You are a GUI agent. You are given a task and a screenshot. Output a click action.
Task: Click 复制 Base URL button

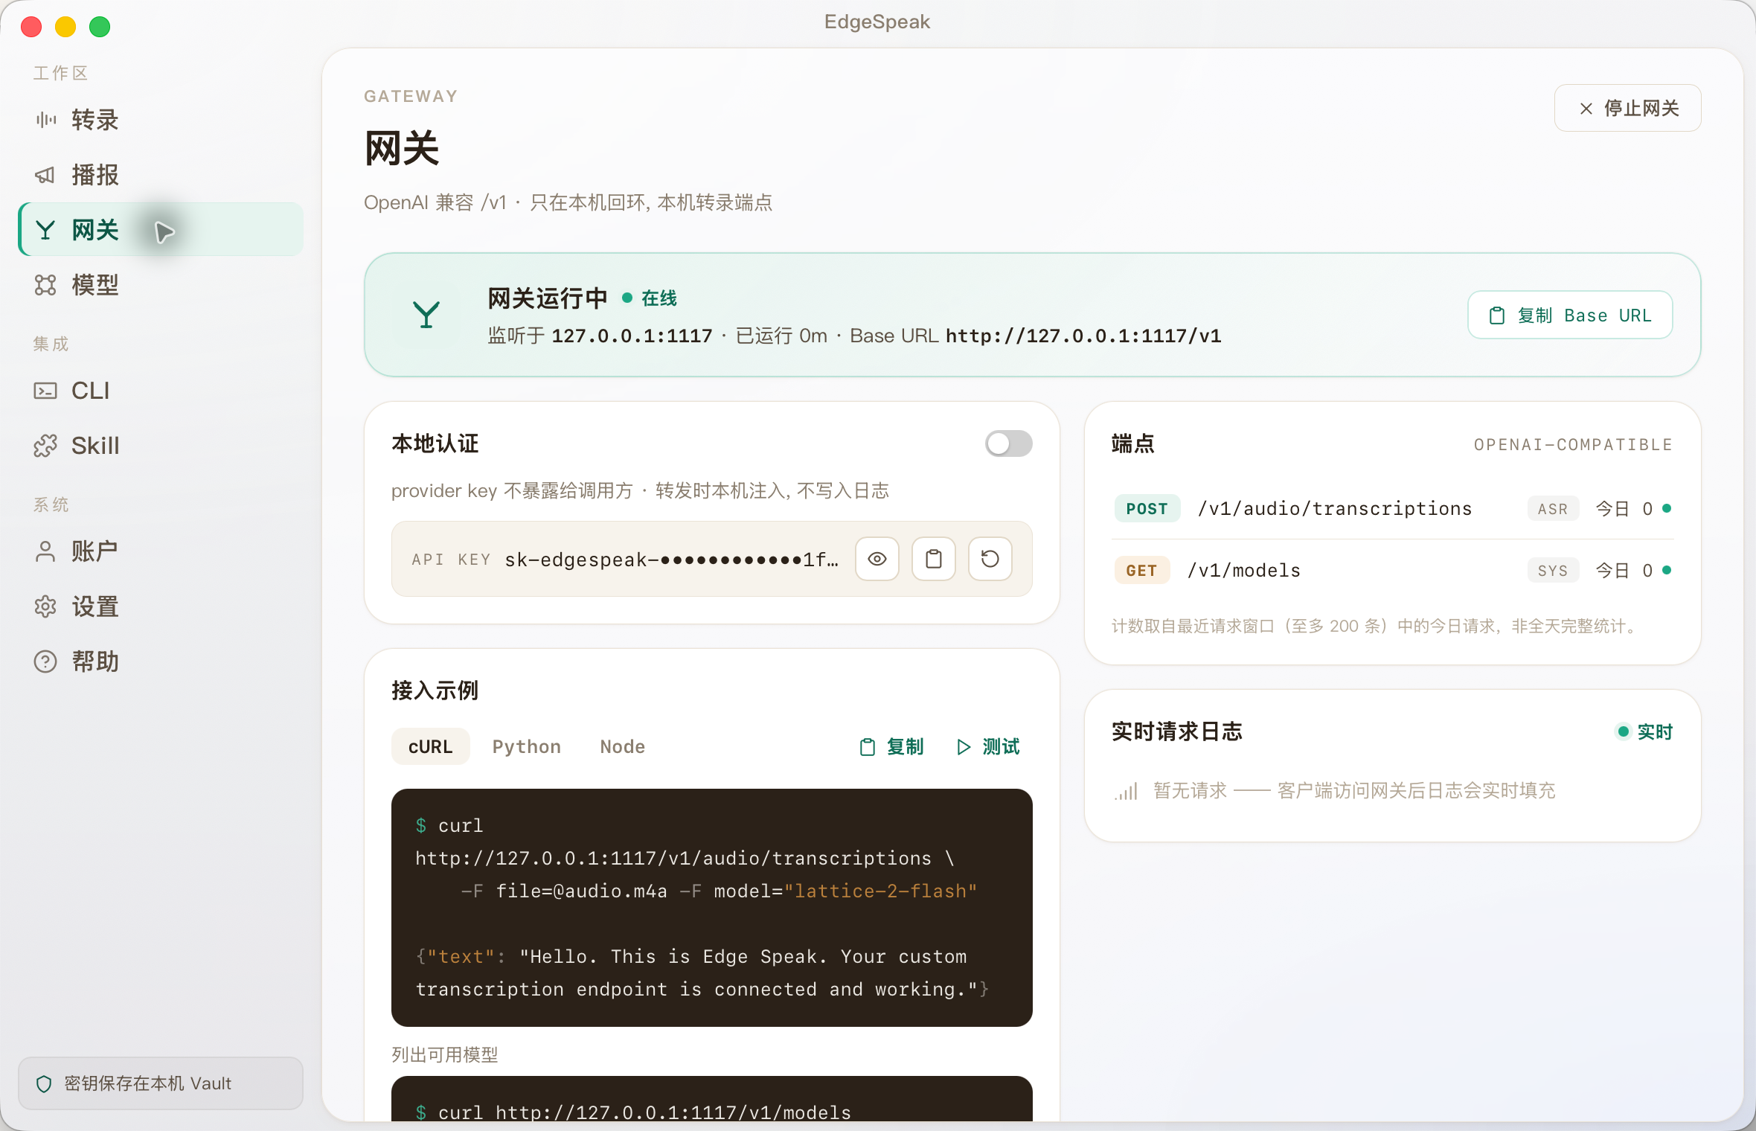pos(1570,315)
